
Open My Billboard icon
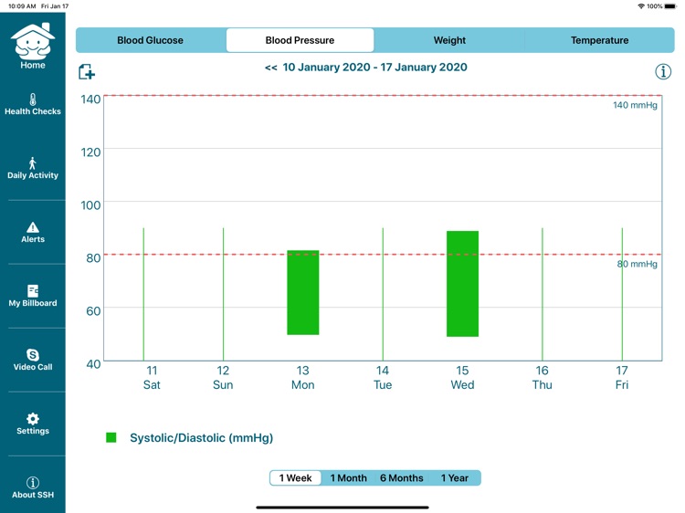[x=33, y=291]
